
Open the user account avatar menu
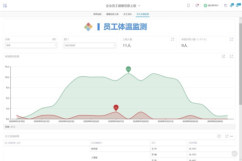point(211,5)
